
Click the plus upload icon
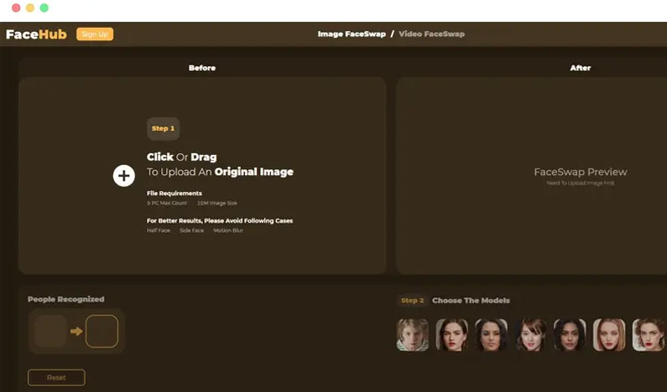[x=124, y=175]
